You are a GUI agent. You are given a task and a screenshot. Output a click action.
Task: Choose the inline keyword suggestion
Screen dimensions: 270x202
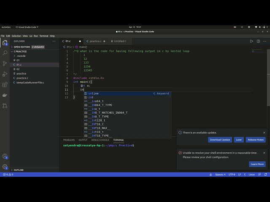pyautogui.click(x=127, y=93)
